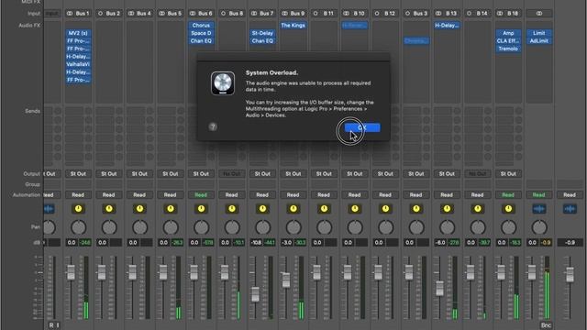
Task: Click the yellow channel icon on Bus 3 strip
Action: click(x=415, y=209)
